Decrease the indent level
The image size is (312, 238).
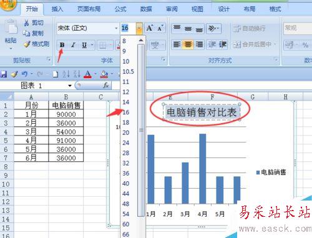[x=212, y=44]
